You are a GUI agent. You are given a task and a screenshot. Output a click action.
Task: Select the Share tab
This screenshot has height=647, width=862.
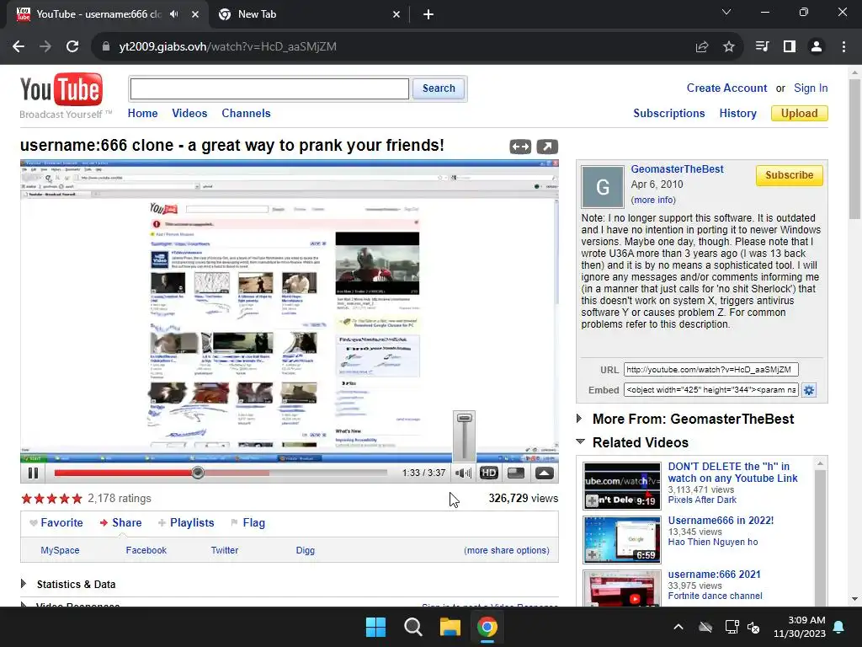pyautogui.click(x=126, y=522)
